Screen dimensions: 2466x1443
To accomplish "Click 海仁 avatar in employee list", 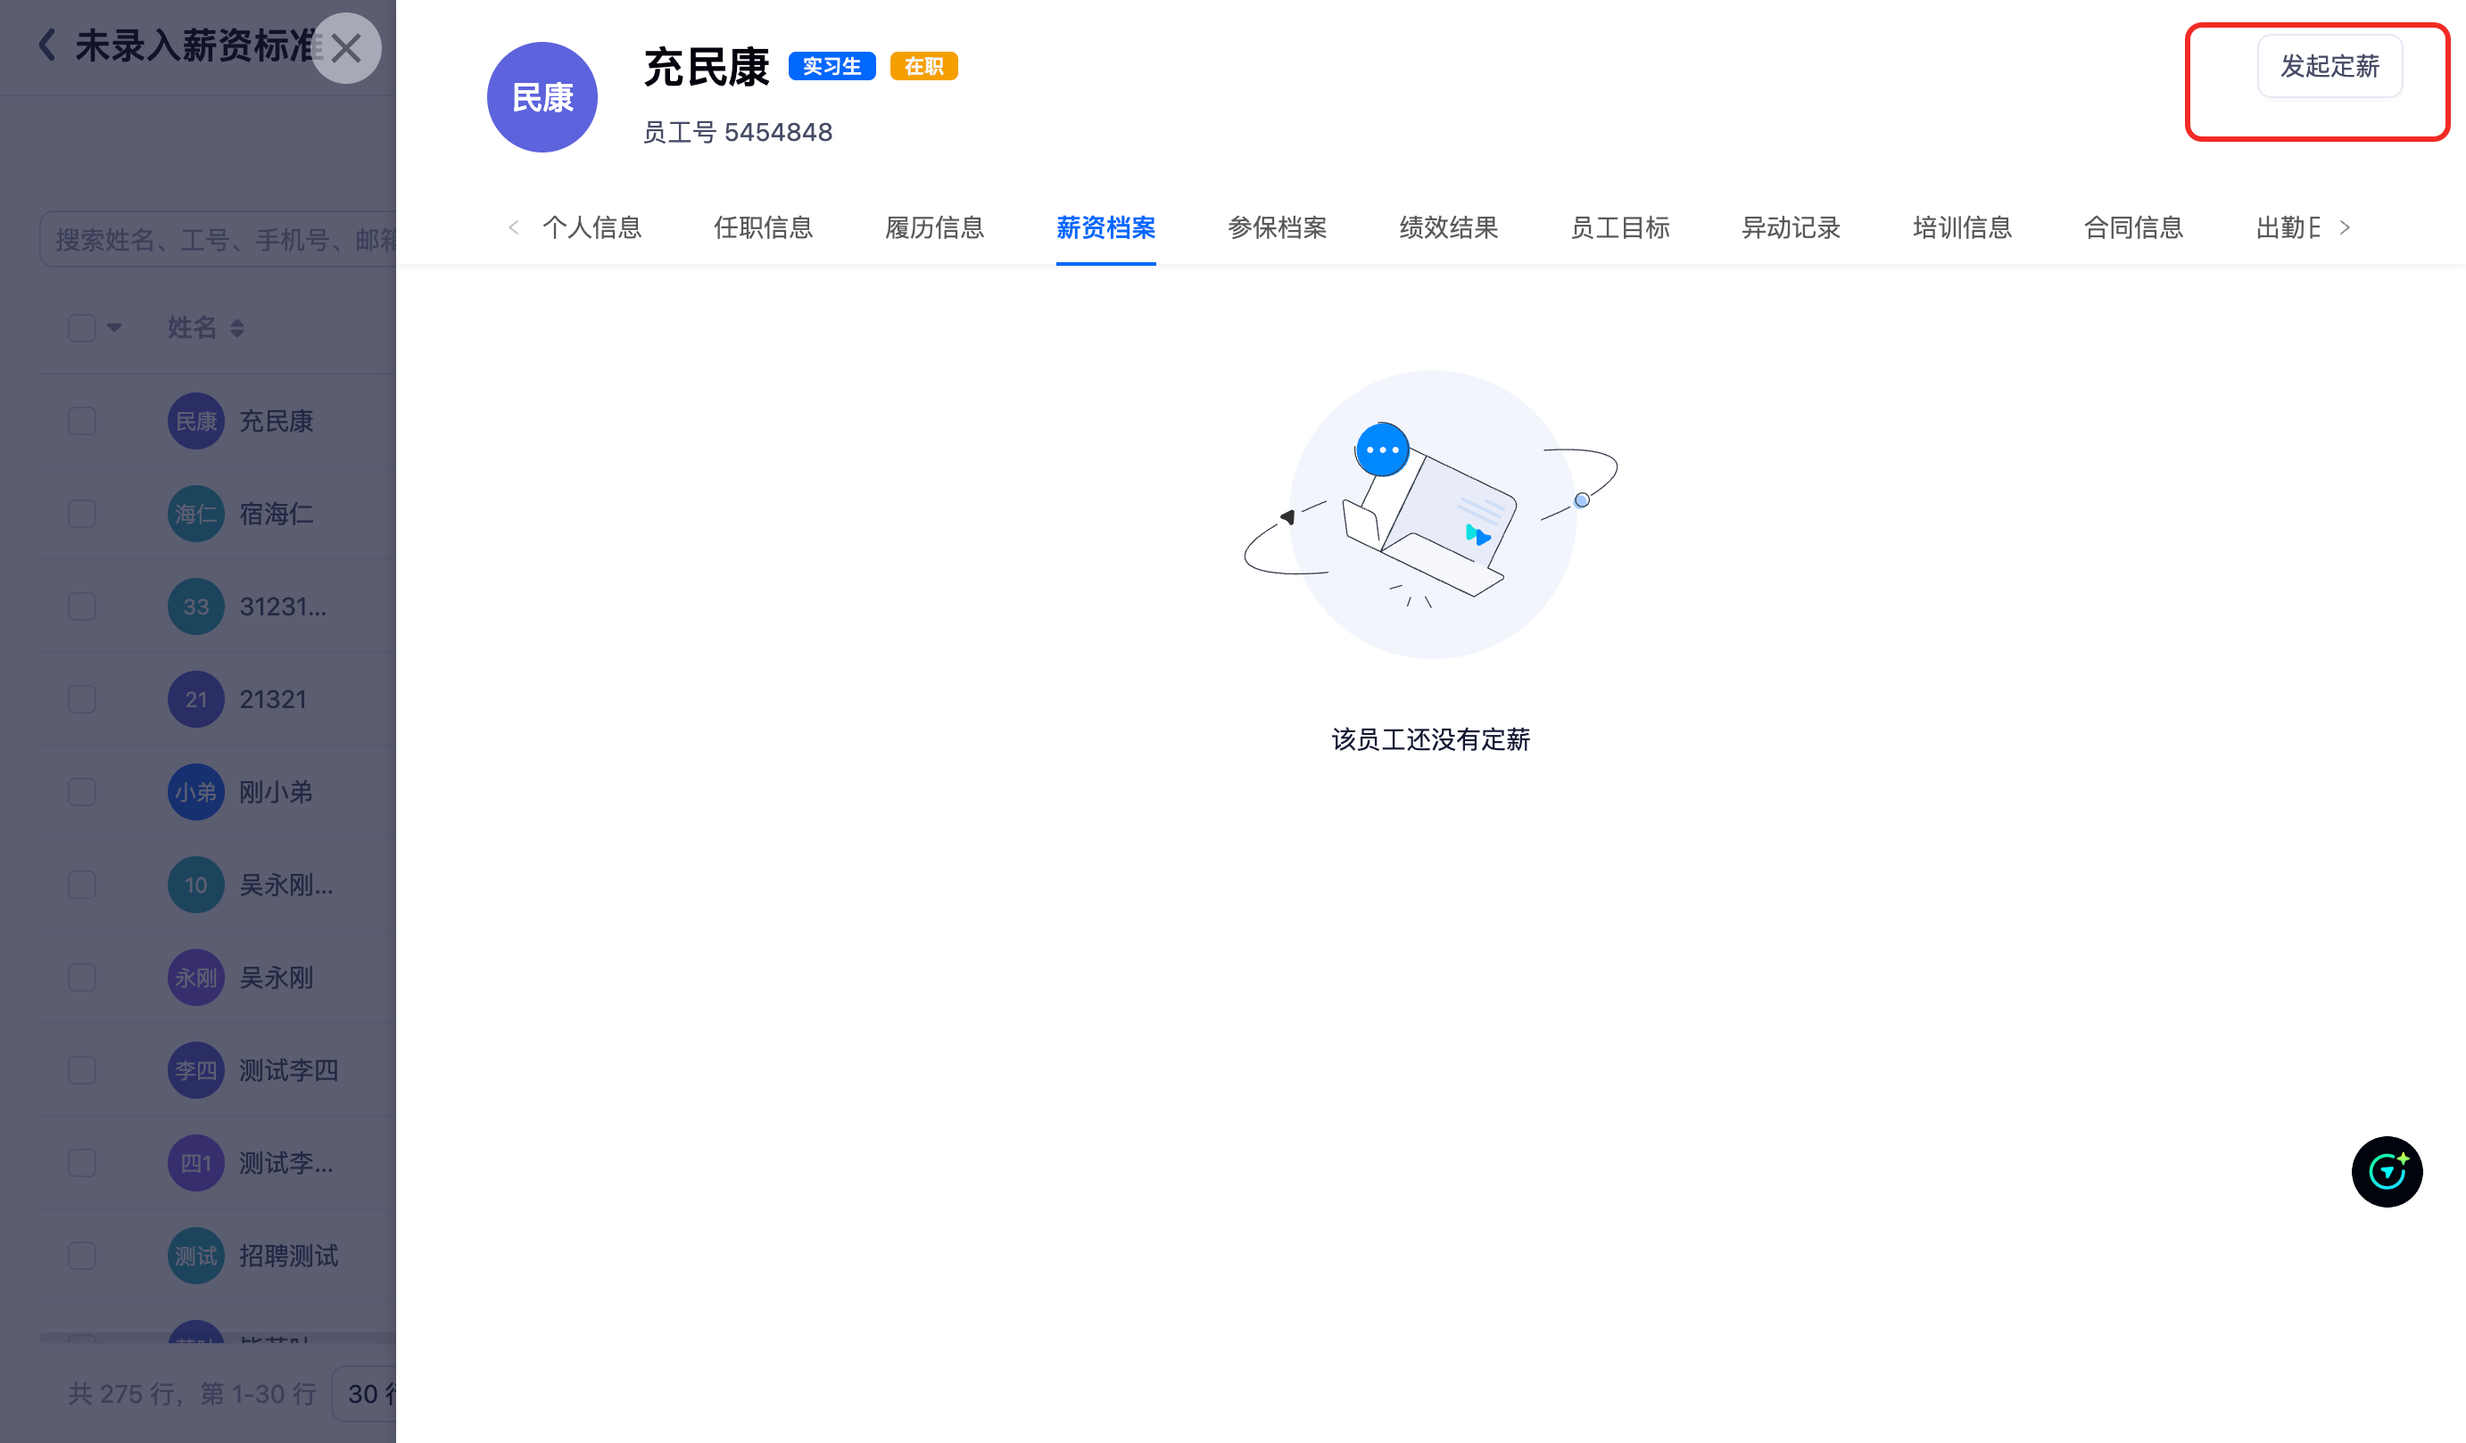I will 195,514.
